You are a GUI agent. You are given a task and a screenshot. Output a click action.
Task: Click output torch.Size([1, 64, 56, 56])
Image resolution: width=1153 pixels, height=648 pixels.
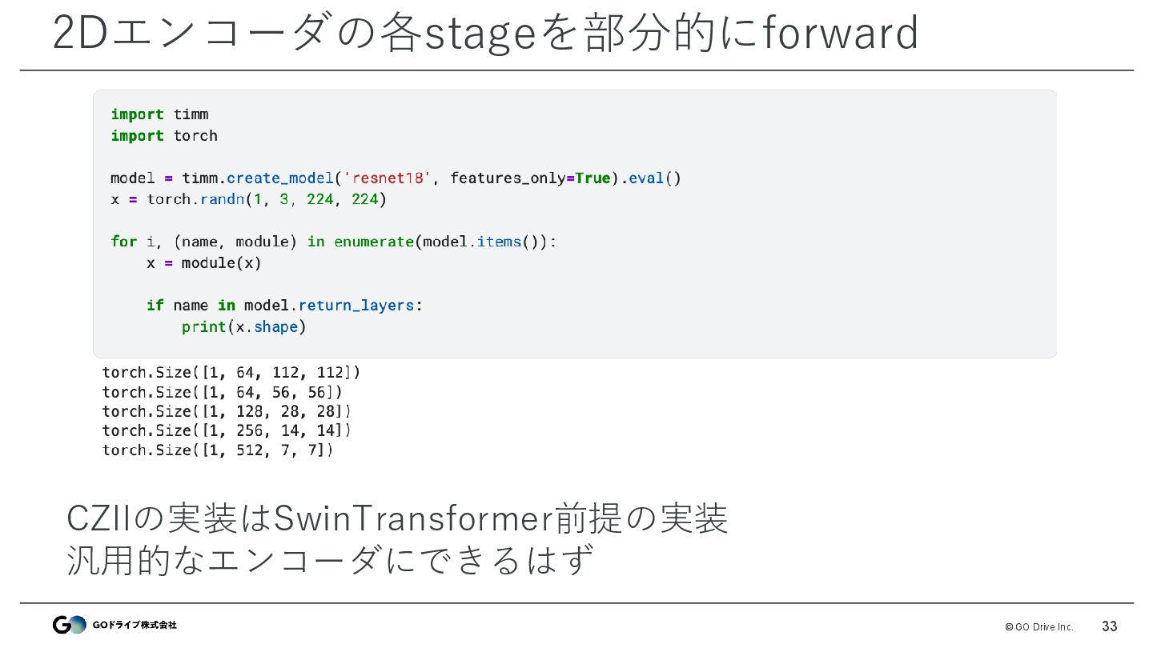(223, 392)
